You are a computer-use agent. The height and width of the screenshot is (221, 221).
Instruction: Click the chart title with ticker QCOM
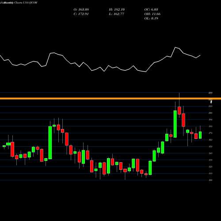(x=19, y=3)
